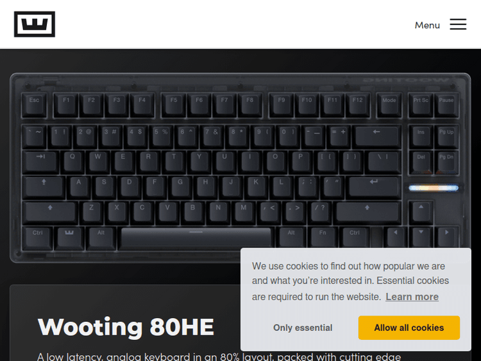Click the left arrow key
The height and width of the screenshot is (361, 481).
(396, 237)
